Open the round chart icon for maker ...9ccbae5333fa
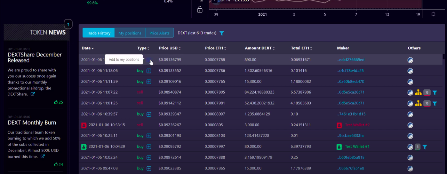 [x=410, y=136]
